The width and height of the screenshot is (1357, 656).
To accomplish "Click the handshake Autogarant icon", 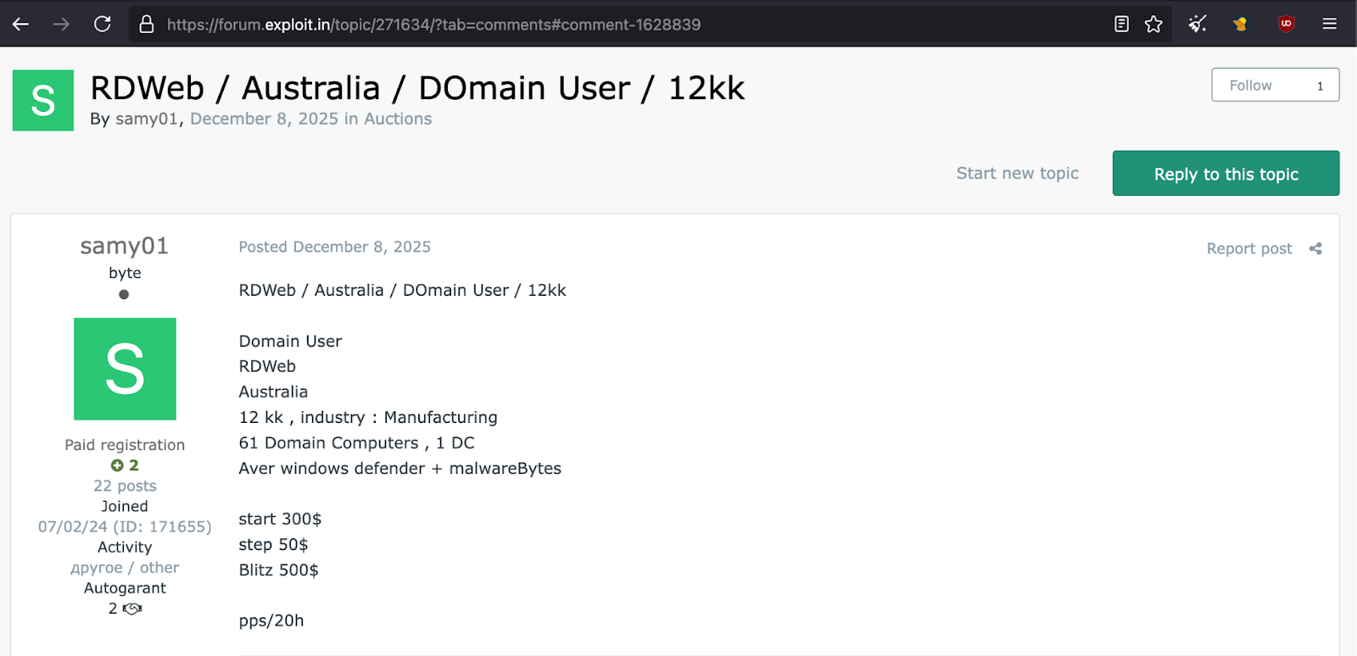I will 132,609.
